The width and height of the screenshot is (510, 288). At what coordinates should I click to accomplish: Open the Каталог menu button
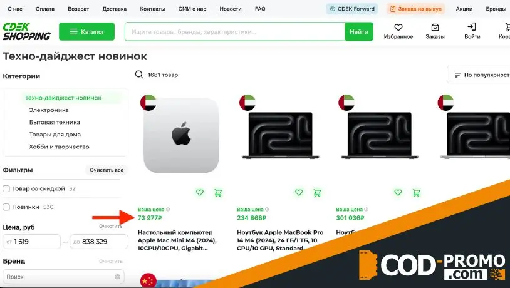click(x=86, y=31)
